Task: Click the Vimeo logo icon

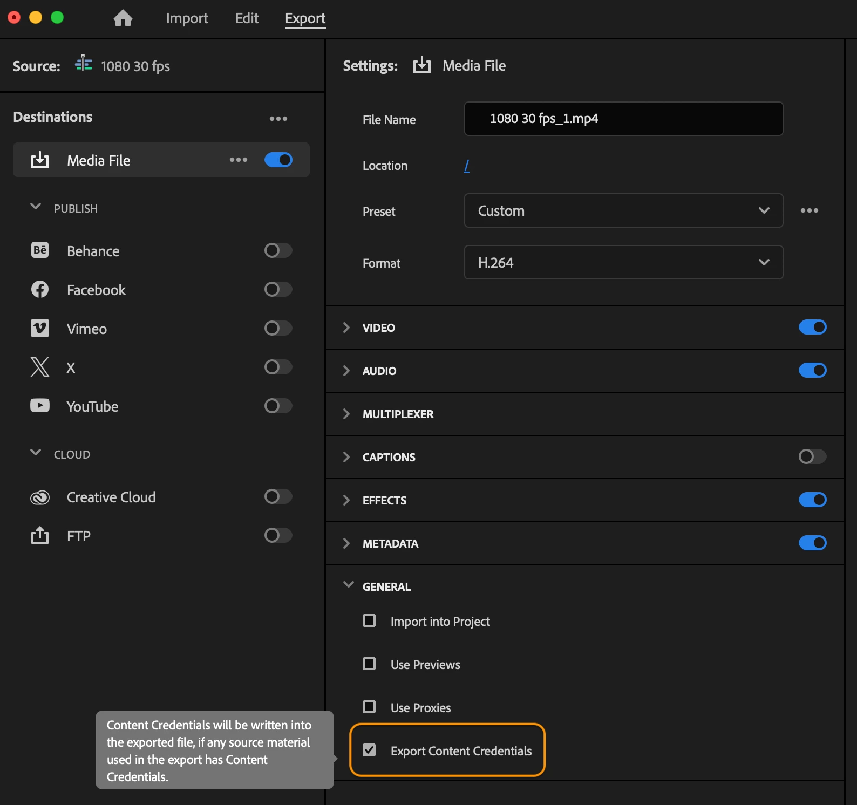Action: pos(40,328)
